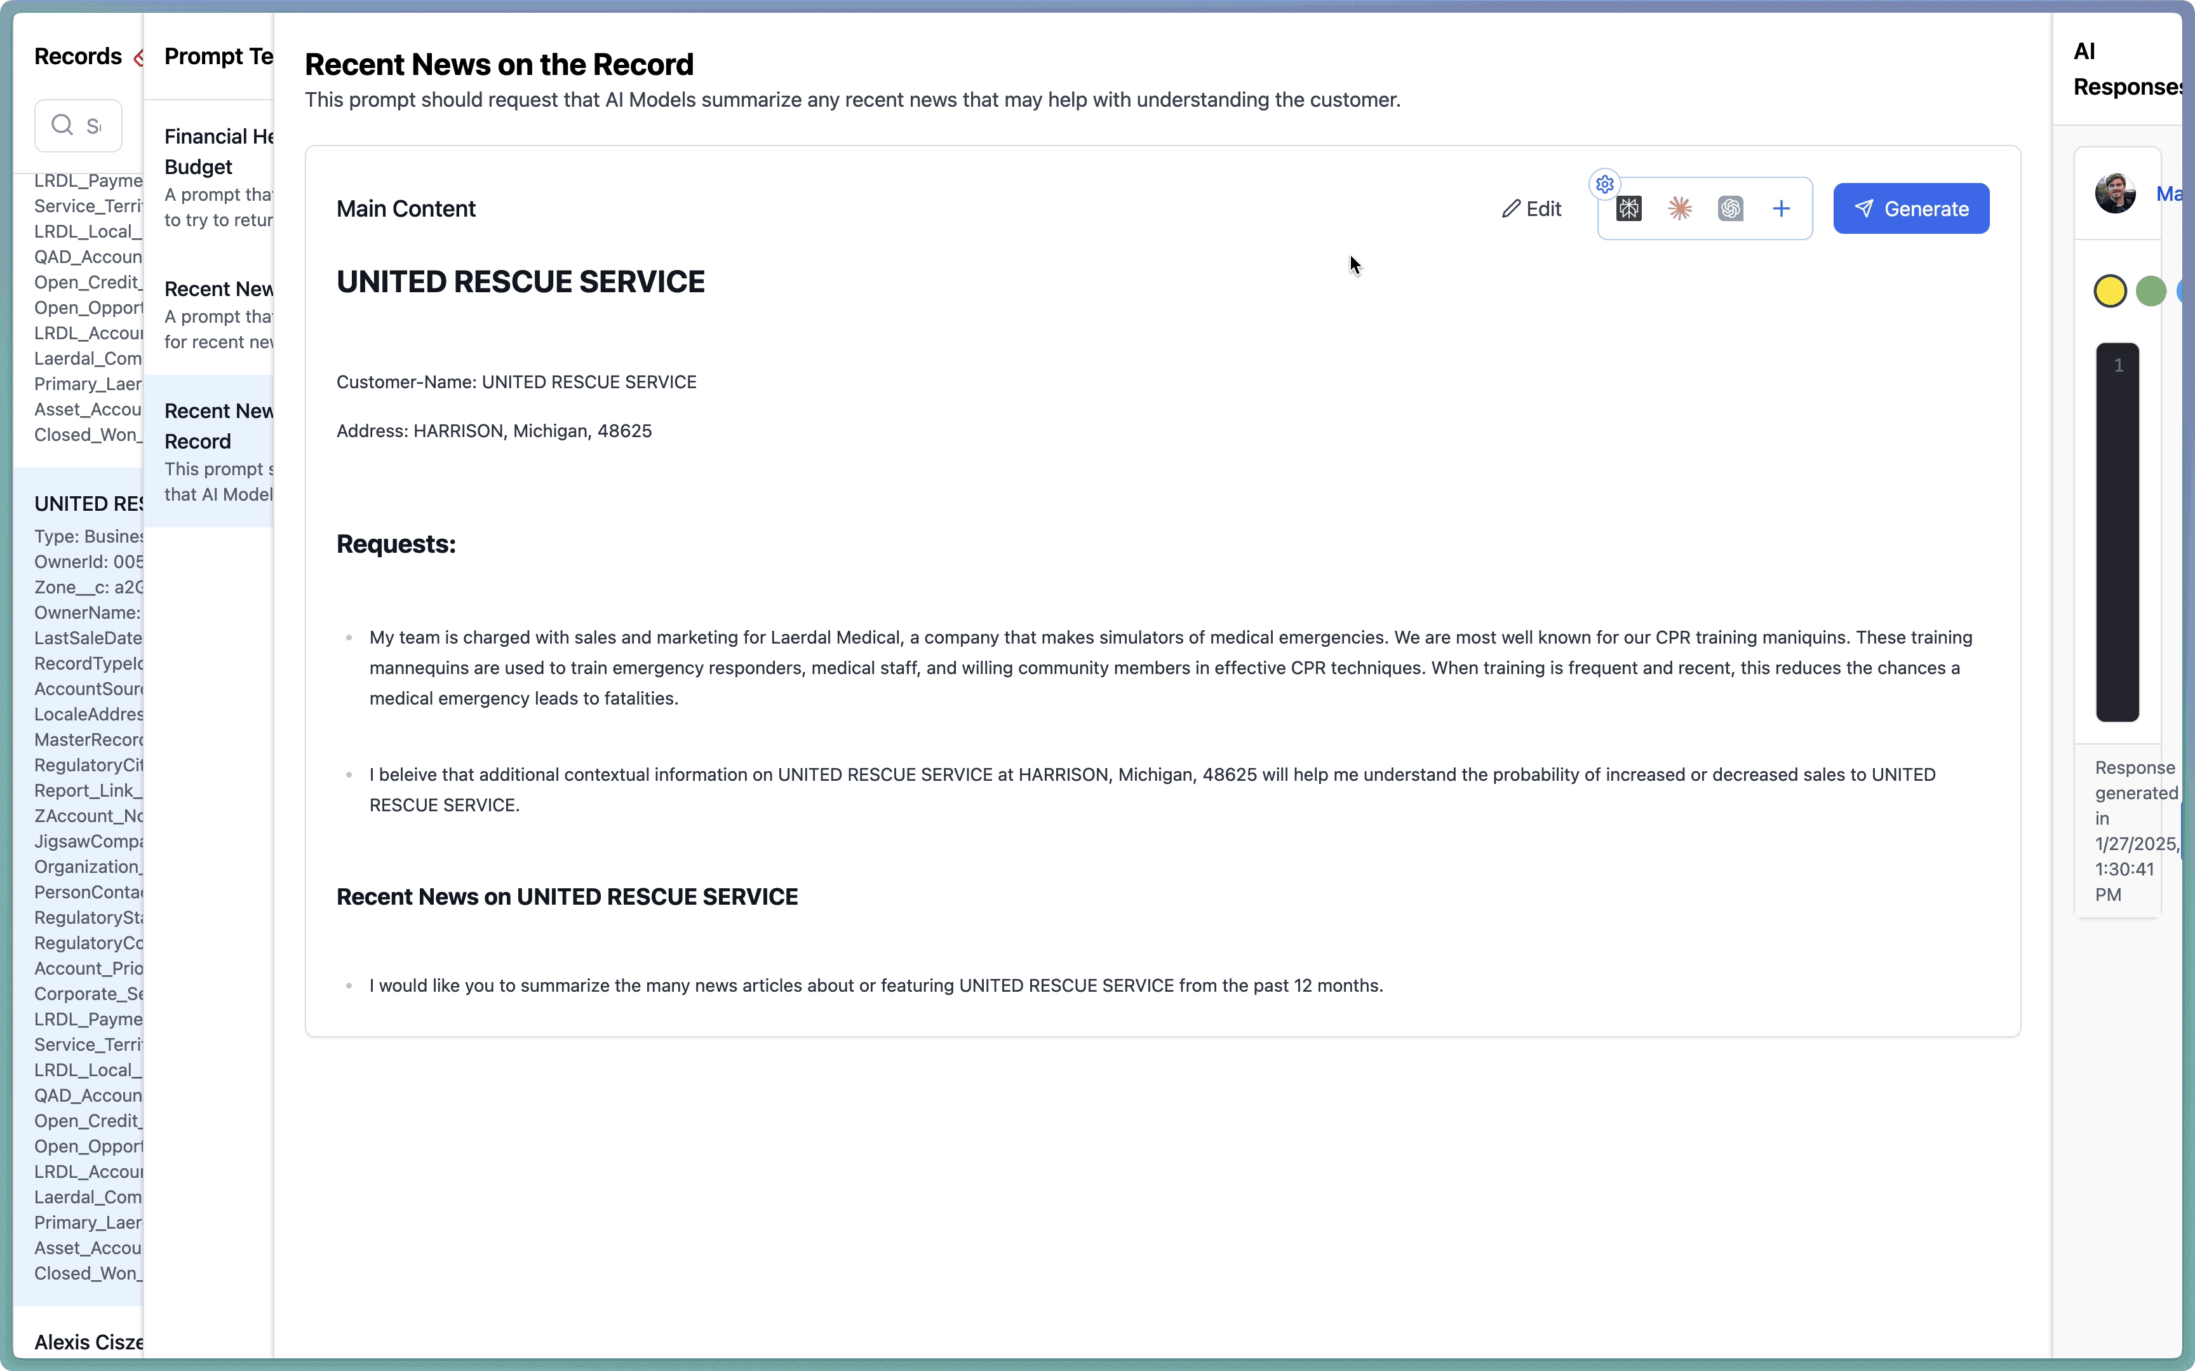Click the large 'UNITED RESCUE SERVICE' content heading
2195x1371 pixels.
click(520, 282)
